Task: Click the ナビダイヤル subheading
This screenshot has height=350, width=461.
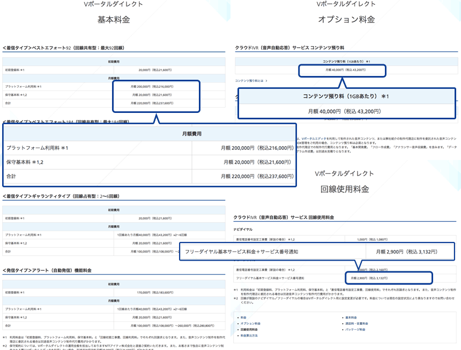Action: tap(243, 230)
